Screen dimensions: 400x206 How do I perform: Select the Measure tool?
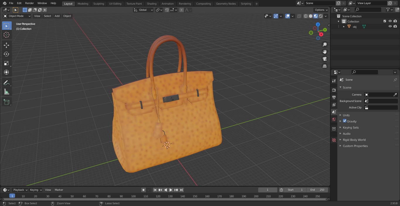[6, 92]
